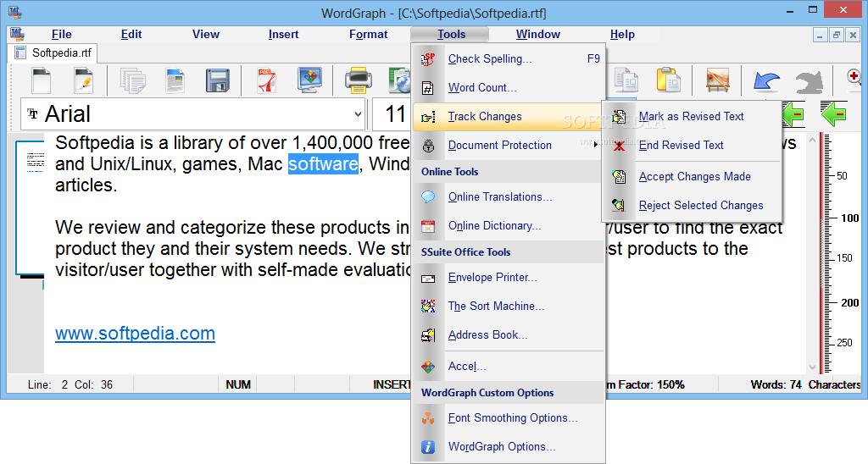Print the document with printer icon

[x=359, y=80]
